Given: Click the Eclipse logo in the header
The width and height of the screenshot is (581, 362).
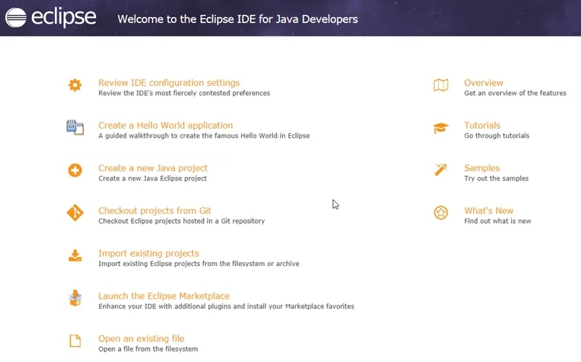Looking at the screenshot, I should pyautogui.click(x=51, y=18).
